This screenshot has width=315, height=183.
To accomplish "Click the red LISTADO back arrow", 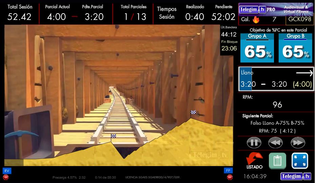I will pyautogui.click(x=254, y=160).
